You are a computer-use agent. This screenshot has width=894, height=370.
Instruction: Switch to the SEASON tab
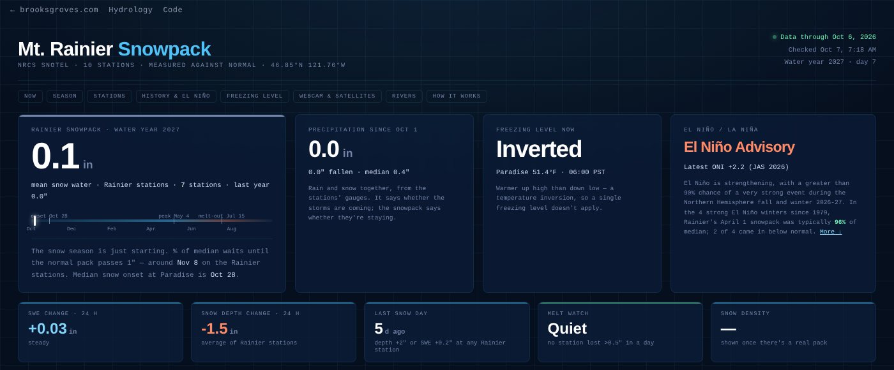(64, 96)
